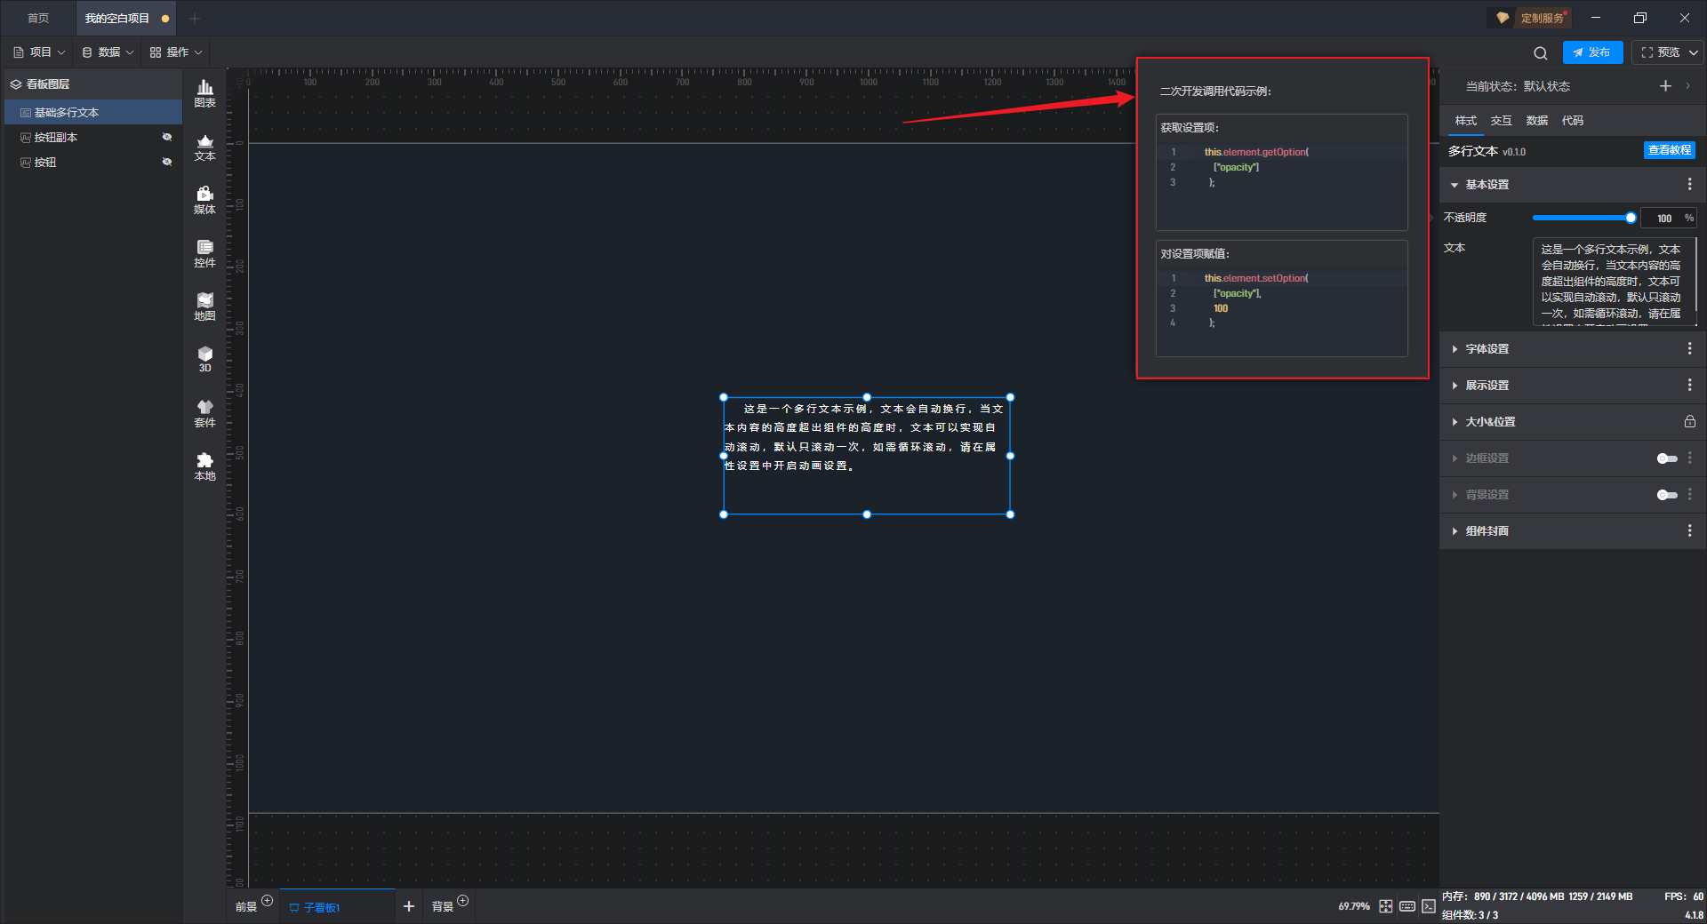Switch to the 交互 interaction tab

[x=1501, y=121]
